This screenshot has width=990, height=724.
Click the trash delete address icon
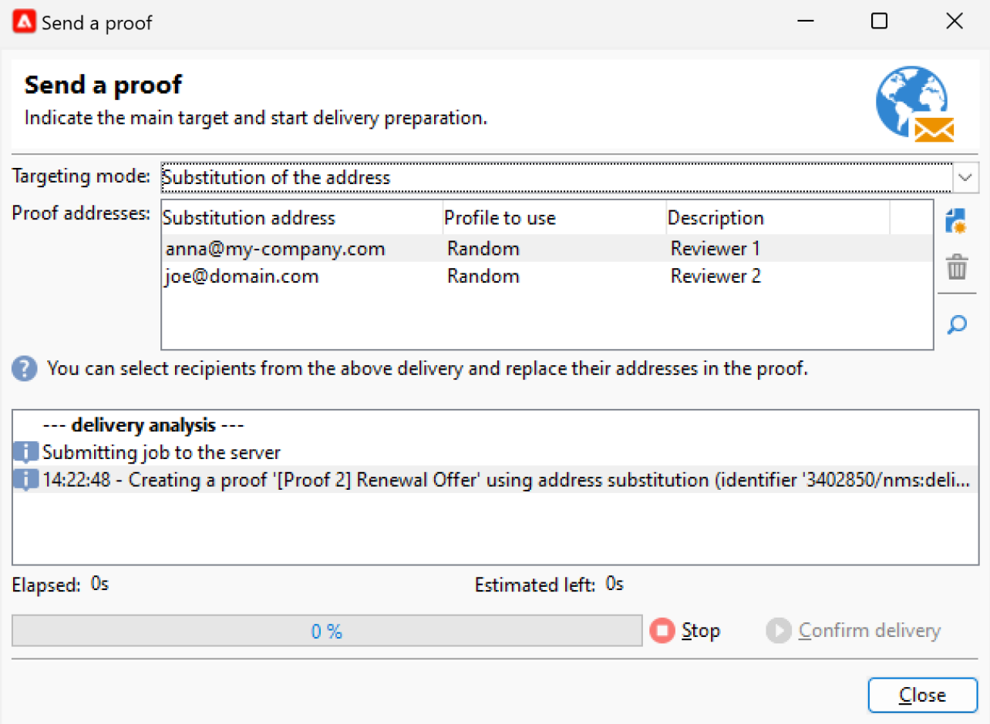(956, 269)
